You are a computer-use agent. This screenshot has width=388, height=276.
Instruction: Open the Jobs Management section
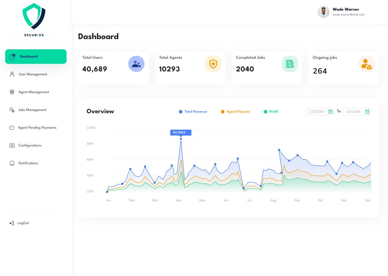(32, 110)
